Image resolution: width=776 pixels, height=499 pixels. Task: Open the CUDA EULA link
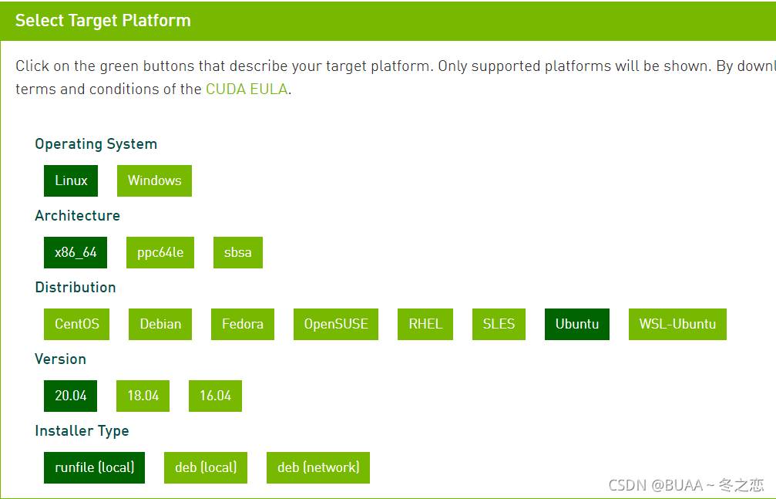point(247,89)
